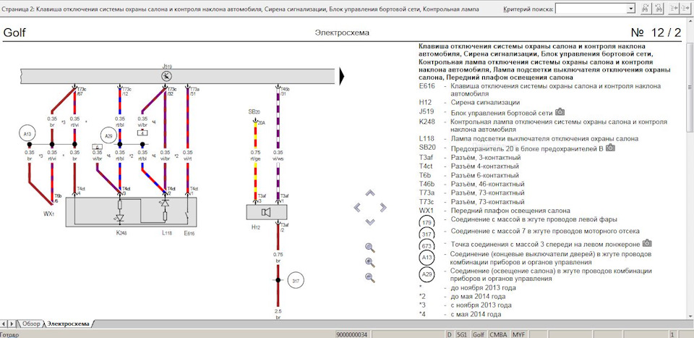Viewport: 694px width, 338px height.
Task: Click the search criterion input field
Action: pos(591,9)
